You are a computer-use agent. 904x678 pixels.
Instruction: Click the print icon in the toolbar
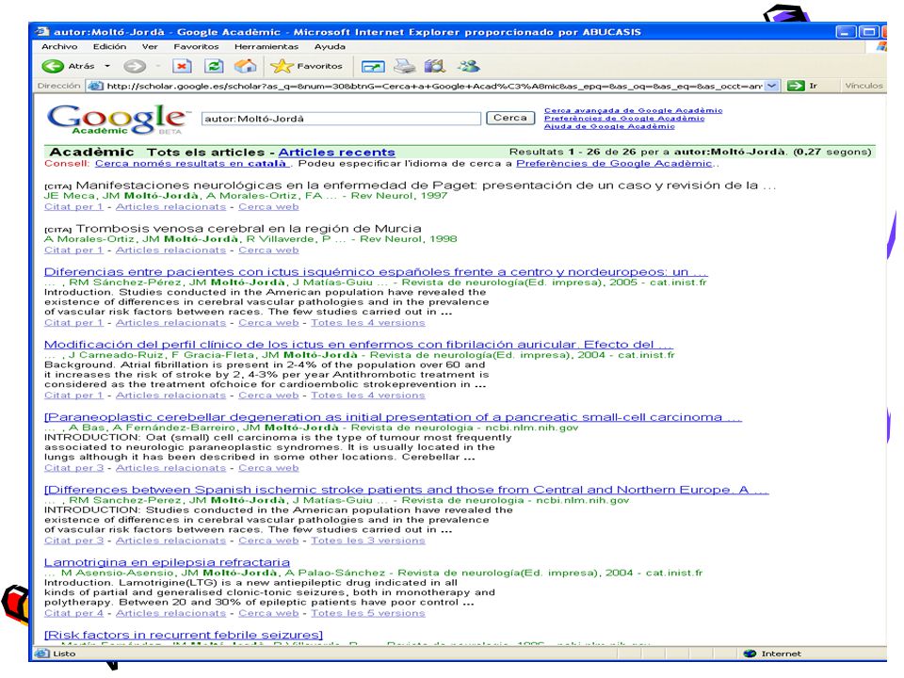click(x=404, y=66)
